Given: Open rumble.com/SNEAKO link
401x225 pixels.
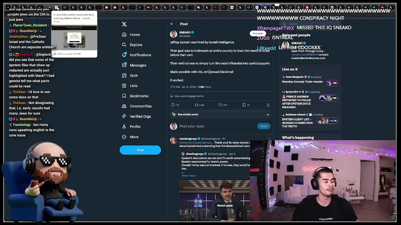Looking at the screenshot, I should click(x=305, y=55).
